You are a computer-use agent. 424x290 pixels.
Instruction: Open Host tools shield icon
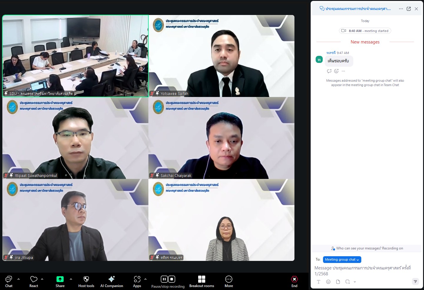tap(86, 279)
